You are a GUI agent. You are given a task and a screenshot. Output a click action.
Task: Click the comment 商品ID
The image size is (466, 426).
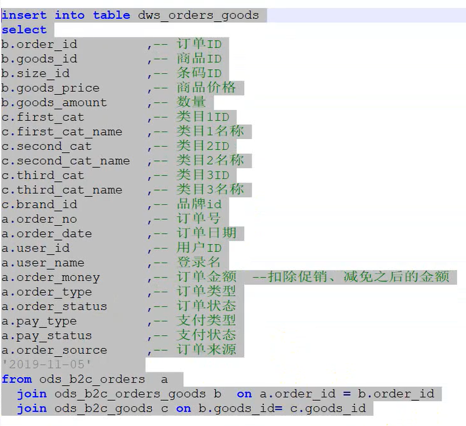[x=199, y=58]
